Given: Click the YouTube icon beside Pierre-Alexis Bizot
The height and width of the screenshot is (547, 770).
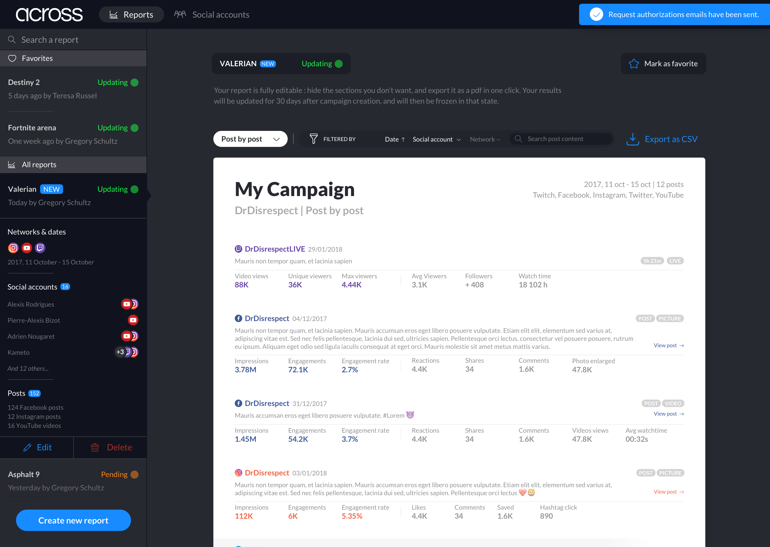Looking at the screenshot, I should point(133,320).
